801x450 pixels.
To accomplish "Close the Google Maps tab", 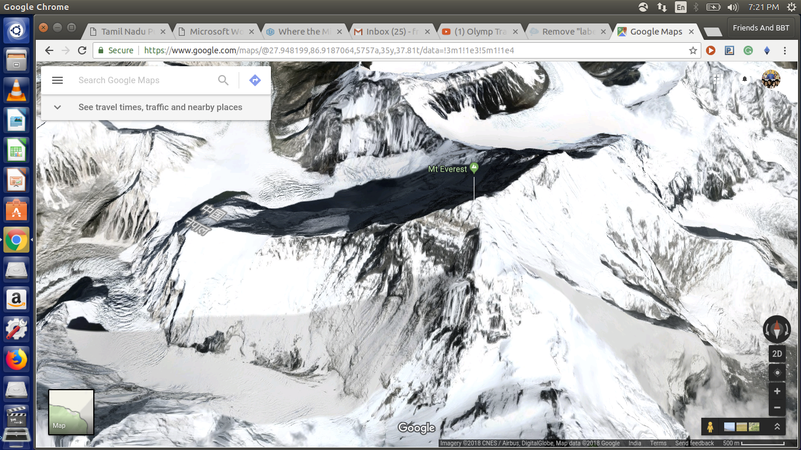I will pyautogui.click(x=691, y=32).
